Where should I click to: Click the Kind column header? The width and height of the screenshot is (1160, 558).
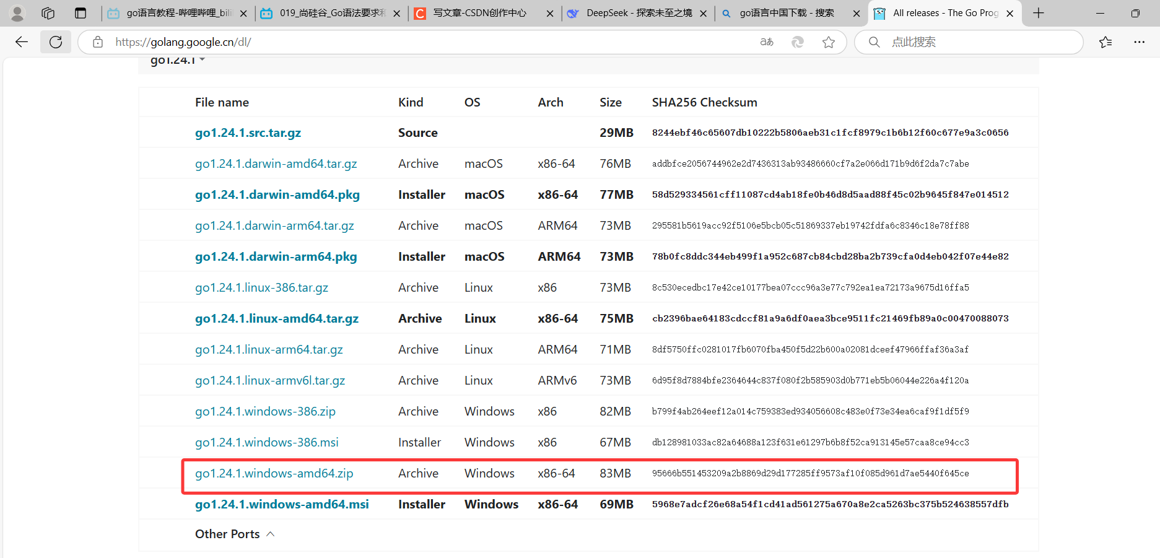click(x=411, y=102)
